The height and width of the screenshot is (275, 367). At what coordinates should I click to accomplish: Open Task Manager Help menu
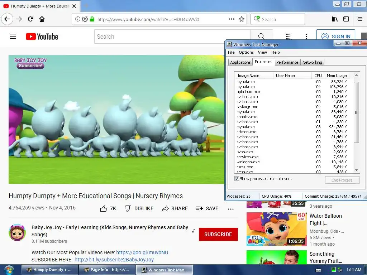click(276, 52)
